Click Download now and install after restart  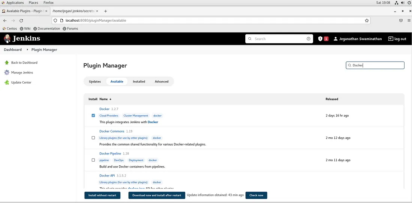coord(157,196)
